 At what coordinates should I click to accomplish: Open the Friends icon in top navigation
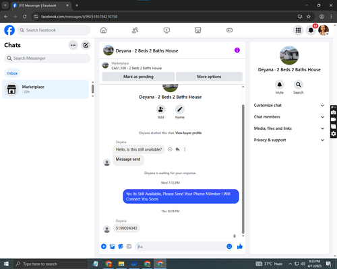point(135,30)
